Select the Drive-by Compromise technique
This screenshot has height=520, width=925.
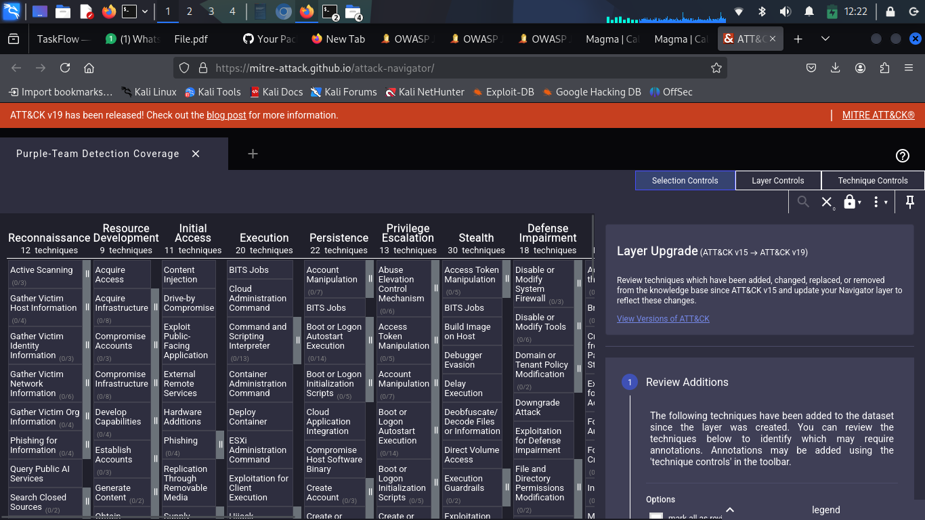188,303
